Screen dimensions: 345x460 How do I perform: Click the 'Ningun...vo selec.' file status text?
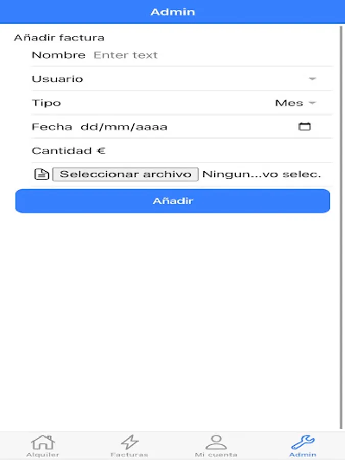click(262, 174)
